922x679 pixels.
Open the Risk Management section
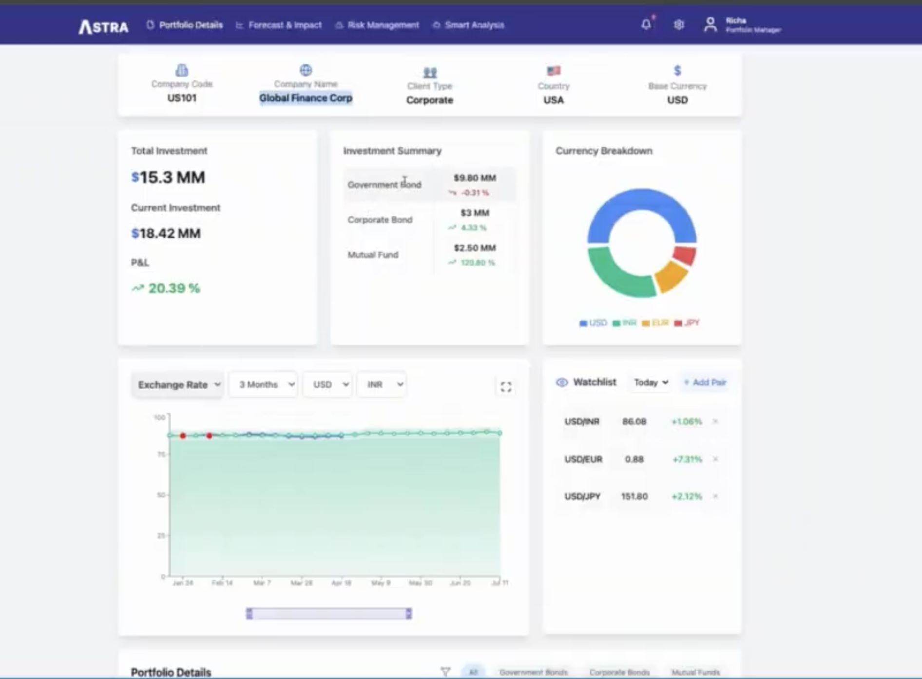(383, 25)
